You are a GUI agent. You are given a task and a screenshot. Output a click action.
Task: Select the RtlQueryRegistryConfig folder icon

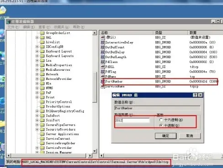click(42, 111)
